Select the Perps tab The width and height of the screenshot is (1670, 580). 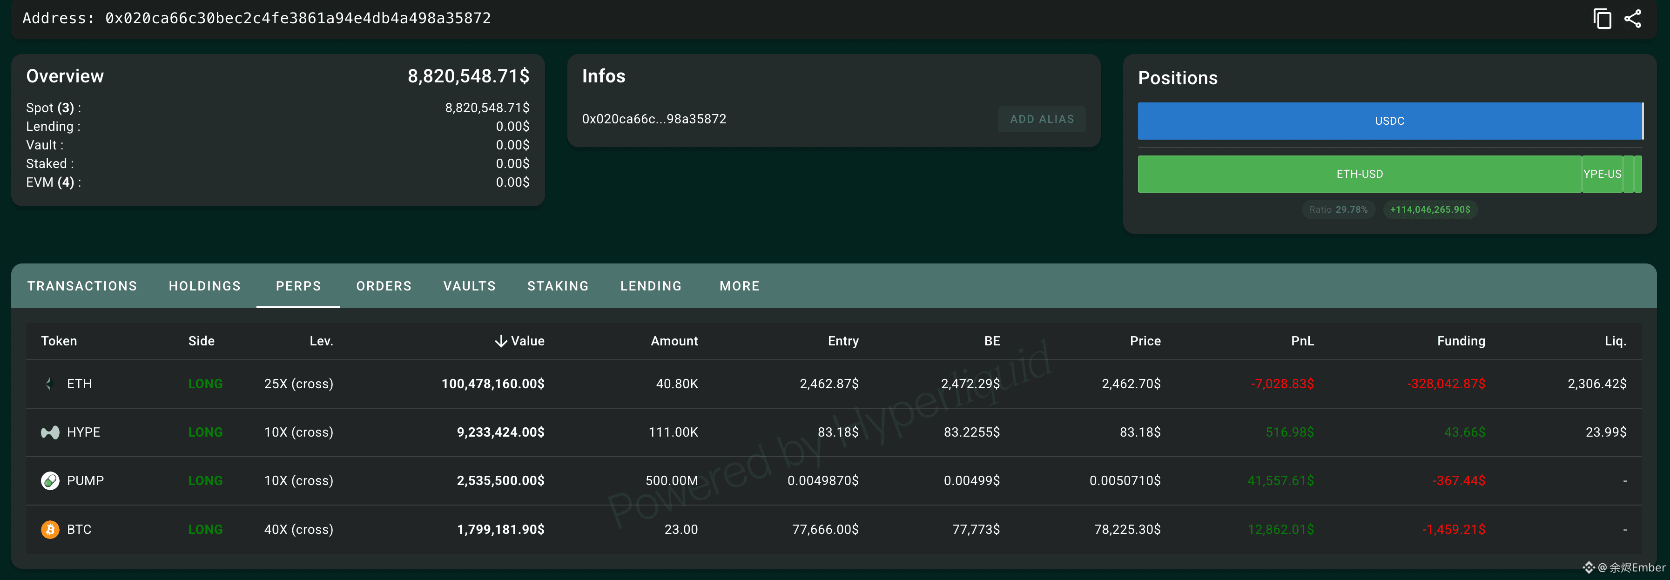298,286
